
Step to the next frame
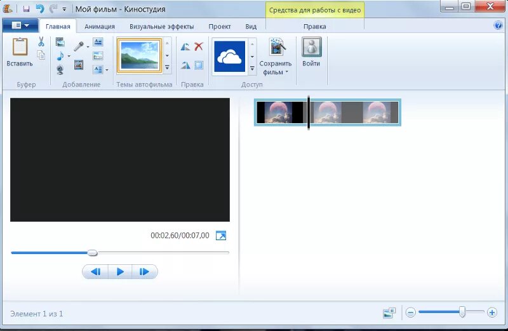click(145, 272)
